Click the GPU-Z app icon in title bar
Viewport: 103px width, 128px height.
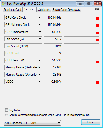[x=4, y=4]
